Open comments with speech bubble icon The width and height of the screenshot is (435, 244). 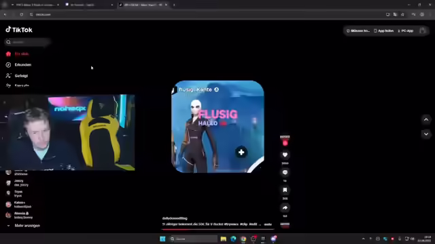click(x=285, y=172)
